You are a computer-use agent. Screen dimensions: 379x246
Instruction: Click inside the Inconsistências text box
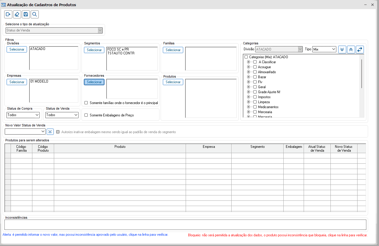(185, 225)
